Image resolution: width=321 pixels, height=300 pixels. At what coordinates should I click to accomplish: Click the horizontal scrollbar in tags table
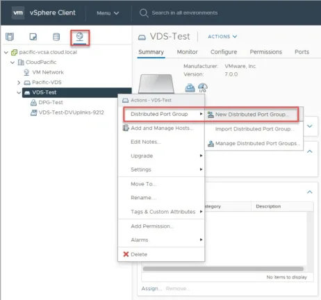coord(223,269)
